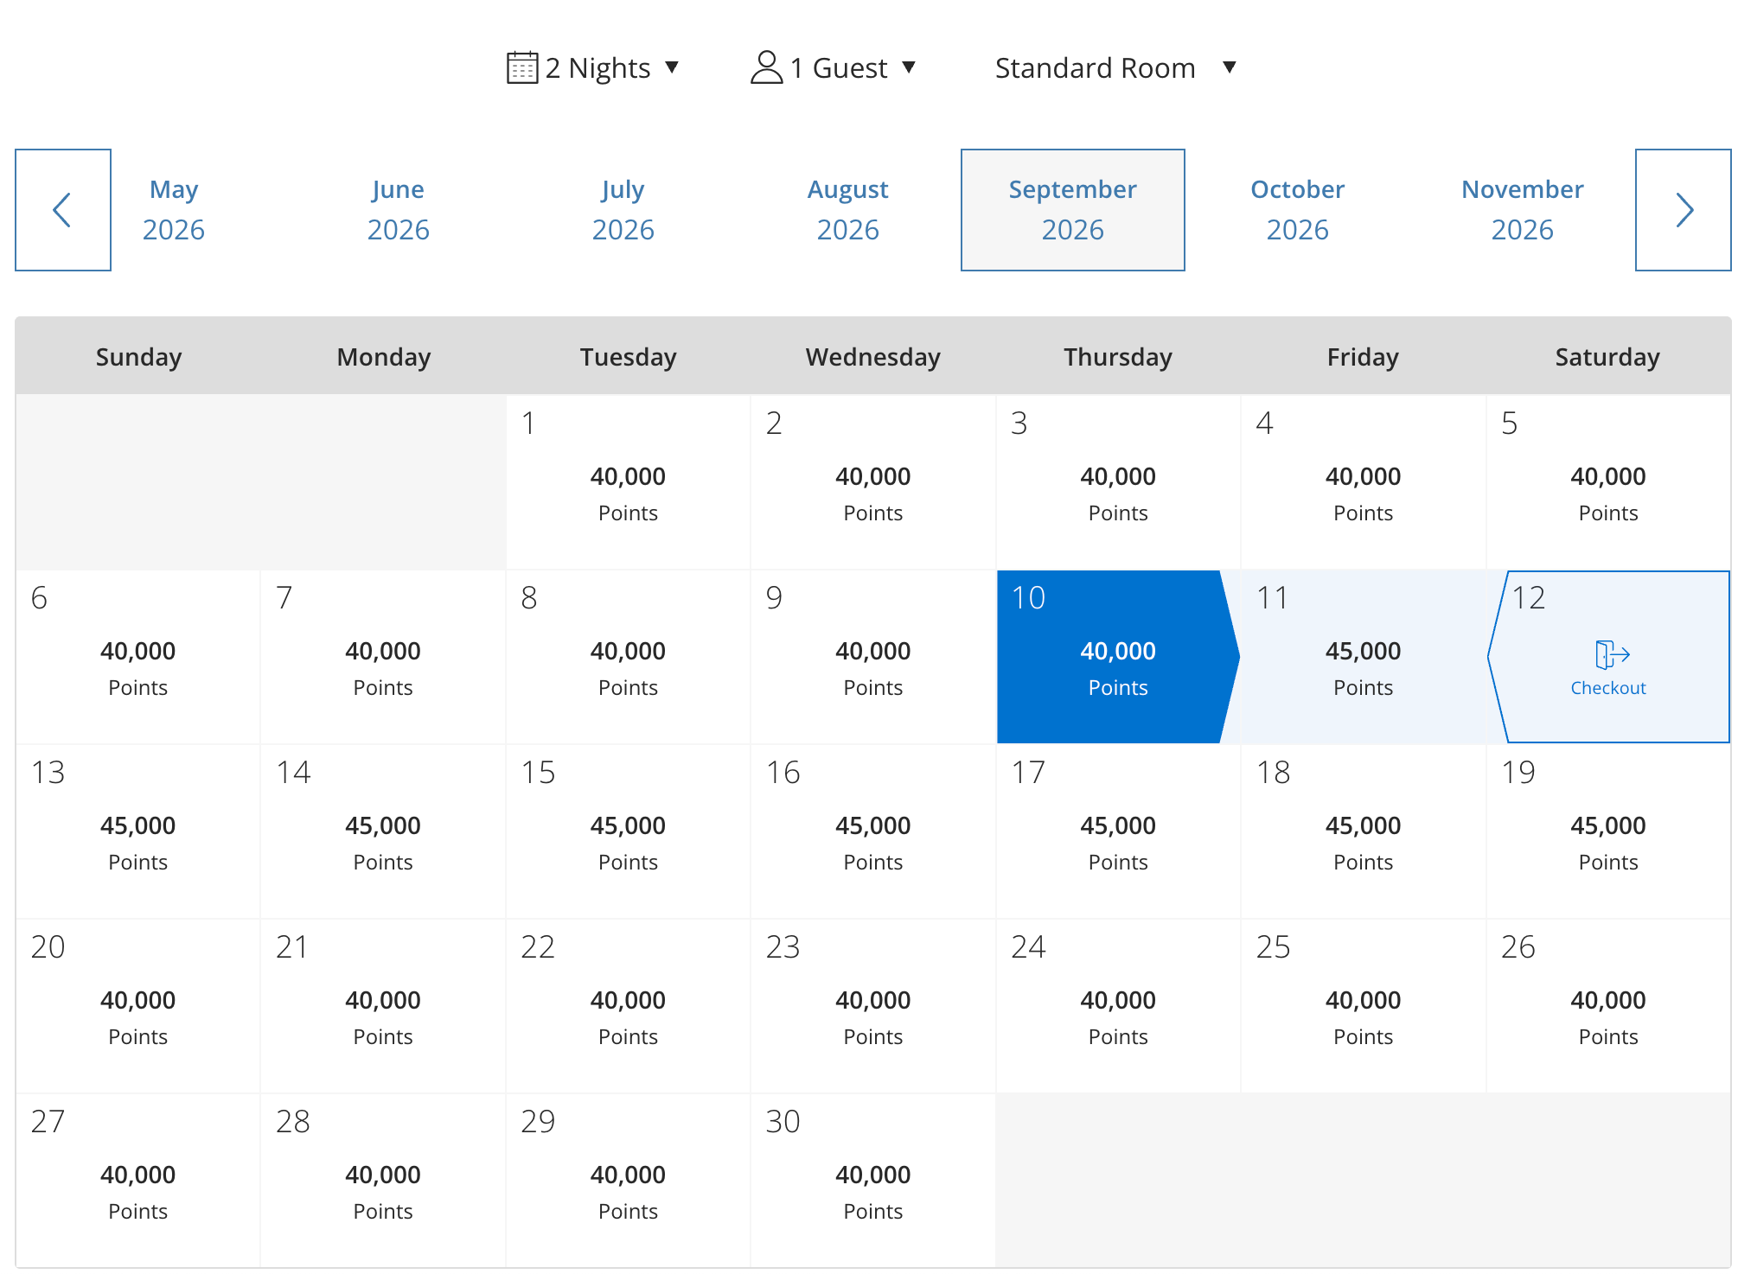The height and width of the screenshot is (1274, 1738).
Task: Advance months with right arrow
Action: coord(1682,210)
